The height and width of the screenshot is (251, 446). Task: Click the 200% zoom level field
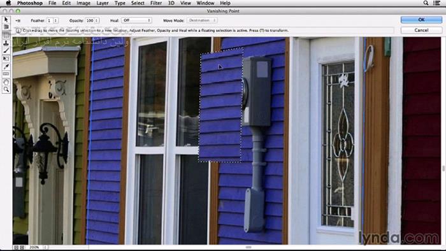(34, 247)
